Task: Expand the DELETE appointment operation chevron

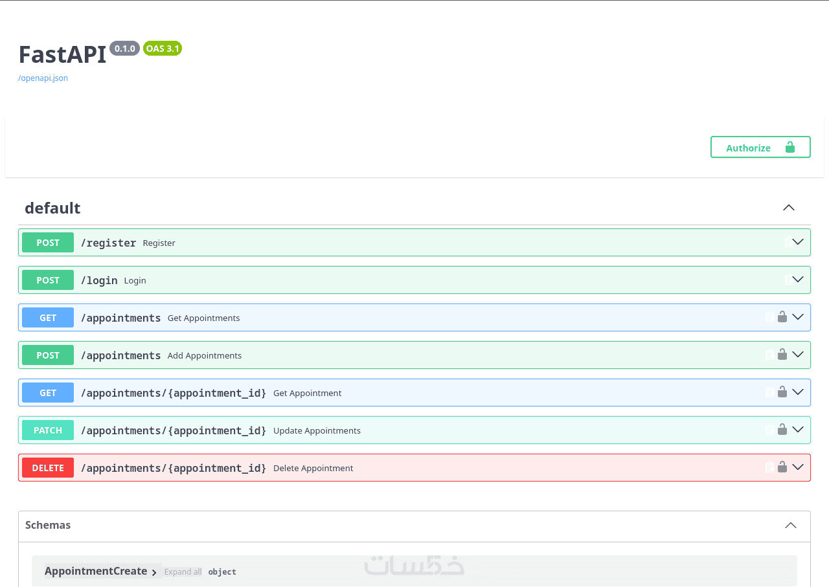Action: coord(798,467)
